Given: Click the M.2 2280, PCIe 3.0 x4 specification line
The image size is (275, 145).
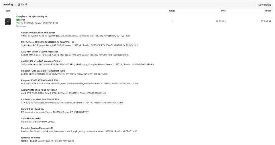Looking at the screenshot, I should 79,83.
